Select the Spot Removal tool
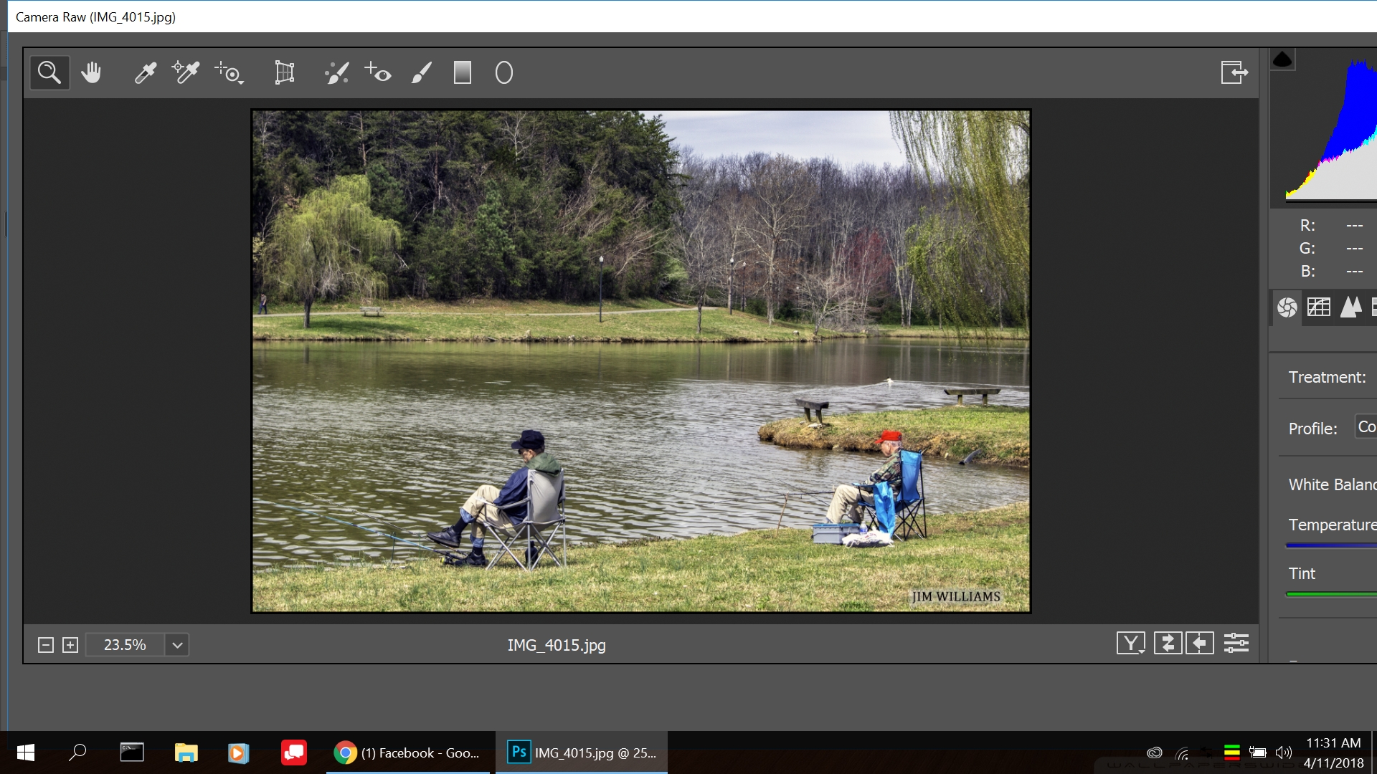Screen dimensions: 1377x774 [x=336, y=72]
